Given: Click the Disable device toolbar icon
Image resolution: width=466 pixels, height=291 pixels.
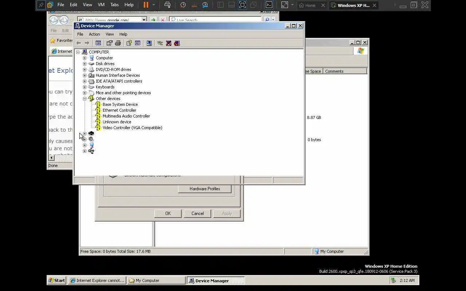Looking at the screenshot, I should tap(177, 43).
